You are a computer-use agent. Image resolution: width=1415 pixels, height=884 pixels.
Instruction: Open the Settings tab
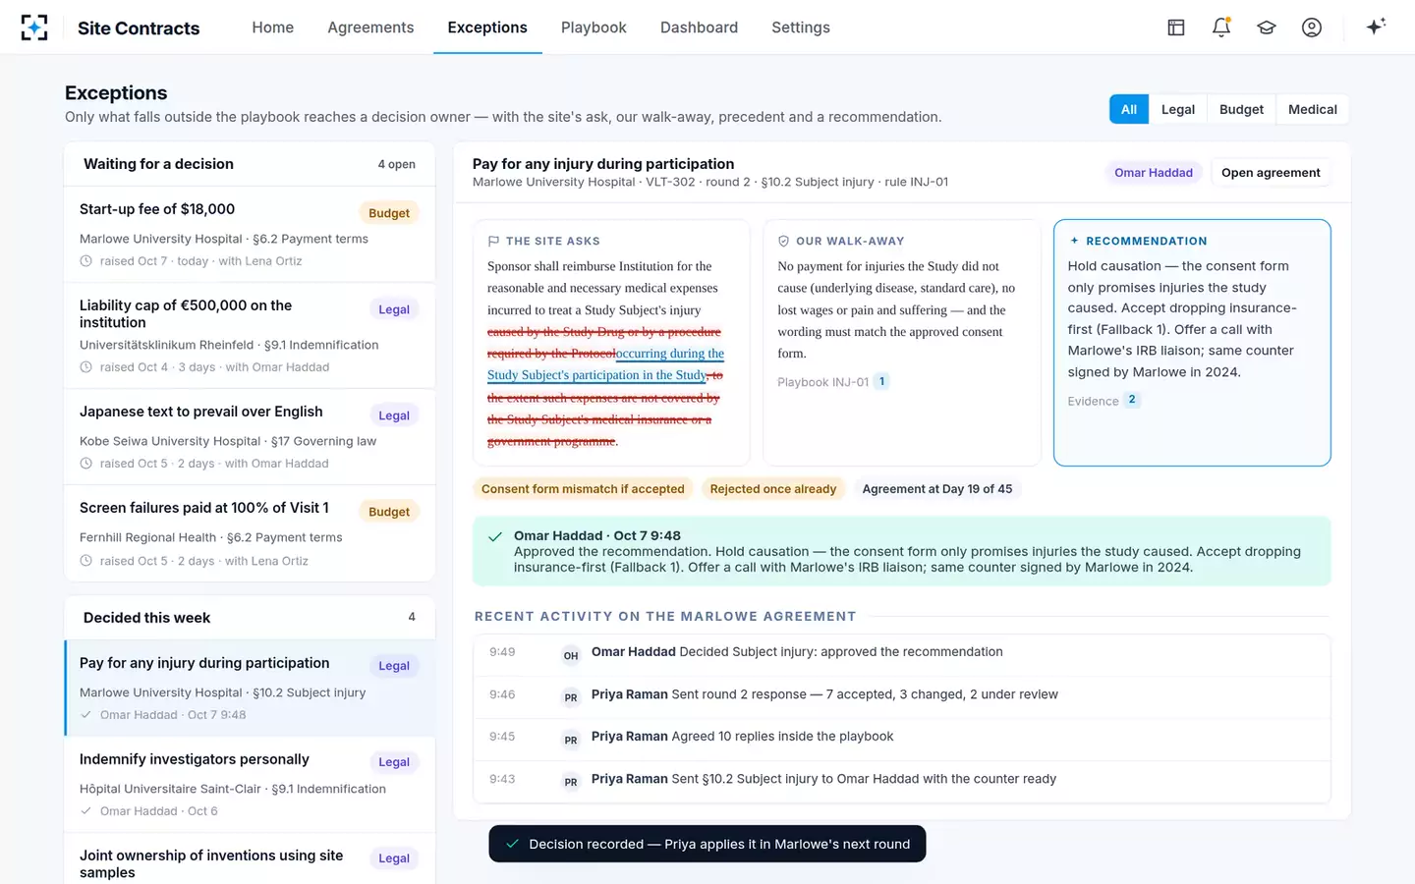801,28
